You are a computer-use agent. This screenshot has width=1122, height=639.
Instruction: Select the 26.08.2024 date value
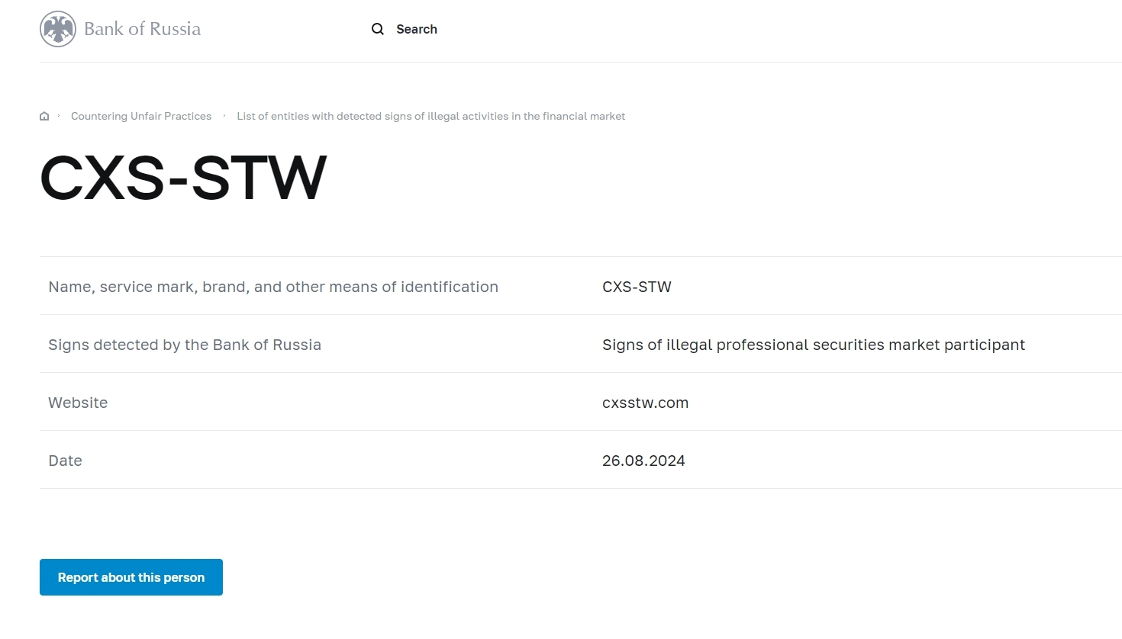click(x=643, y=461)
